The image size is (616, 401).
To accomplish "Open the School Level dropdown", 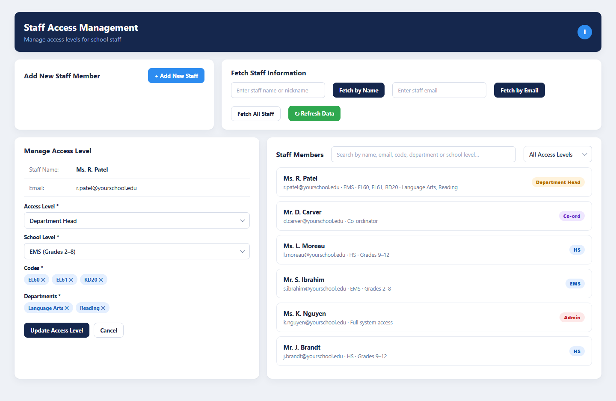I will [x=137, y=252].
